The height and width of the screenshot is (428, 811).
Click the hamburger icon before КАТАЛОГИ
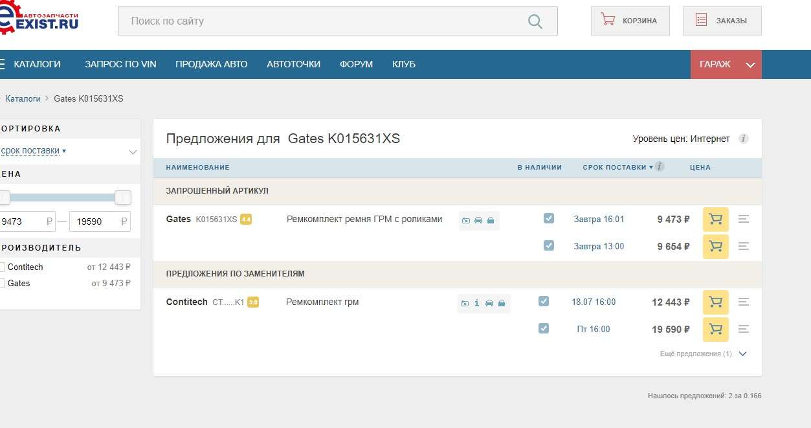coord(2,64)
